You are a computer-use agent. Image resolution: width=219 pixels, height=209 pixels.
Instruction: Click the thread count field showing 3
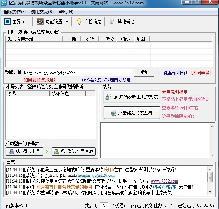(x=104, y=205)
